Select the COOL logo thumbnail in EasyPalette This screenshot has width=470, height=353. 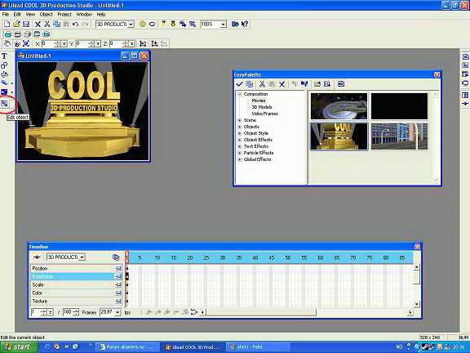pyautogui.click(x=339, y=136)
